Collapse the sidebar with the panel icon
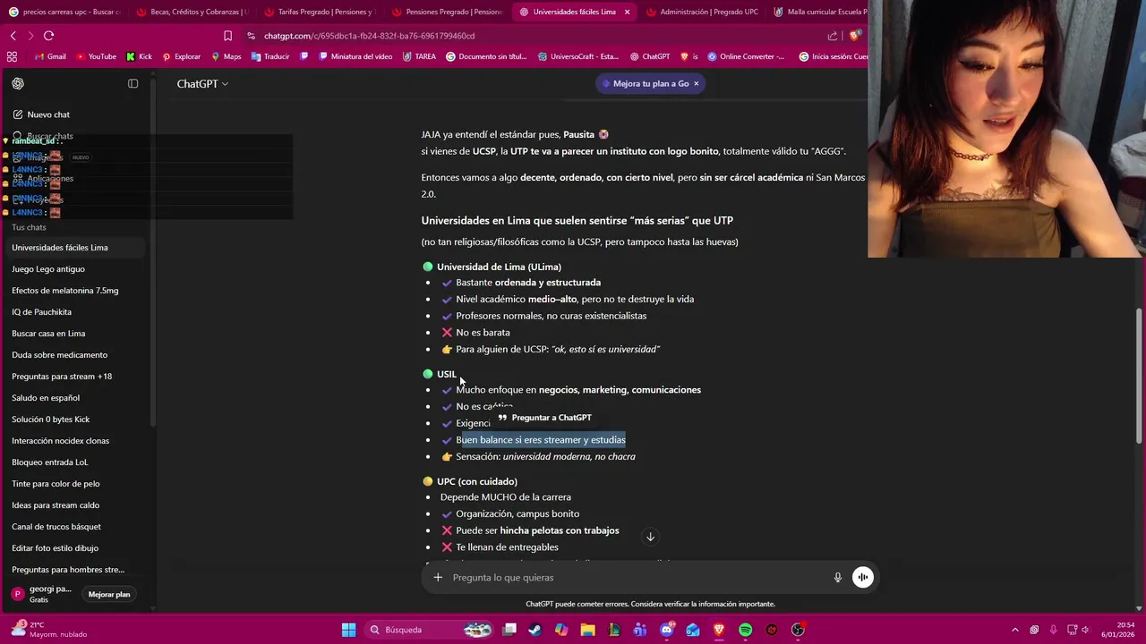The width and height of the screenshot is (1146, 644). pyautogui.click(x=133, y=83)
